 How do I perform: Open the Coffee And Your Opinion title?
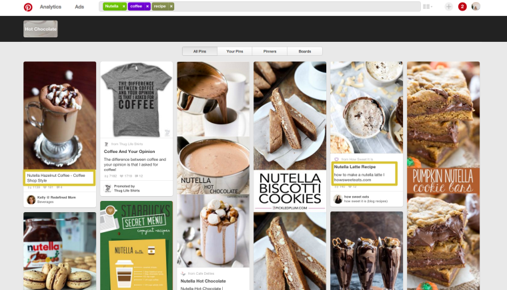pos(129,152)
